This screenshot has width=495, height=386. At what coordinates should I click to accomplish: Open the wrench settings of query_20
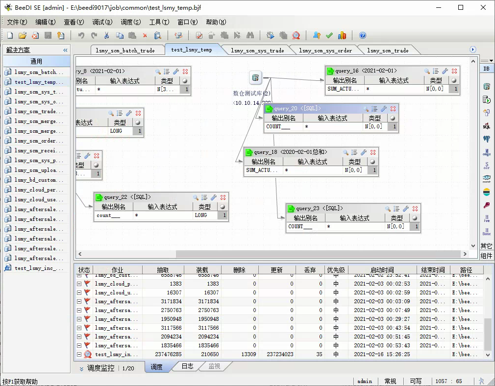click(x=384, y=109)
